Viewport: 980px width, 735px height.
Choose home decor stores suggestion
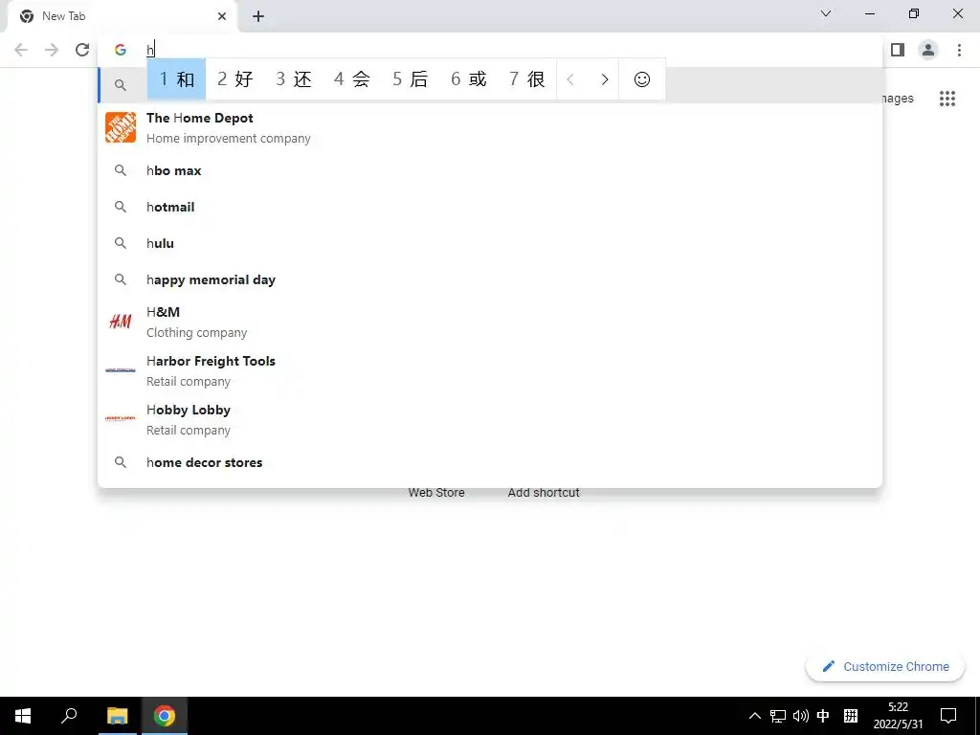click(490, 462)
